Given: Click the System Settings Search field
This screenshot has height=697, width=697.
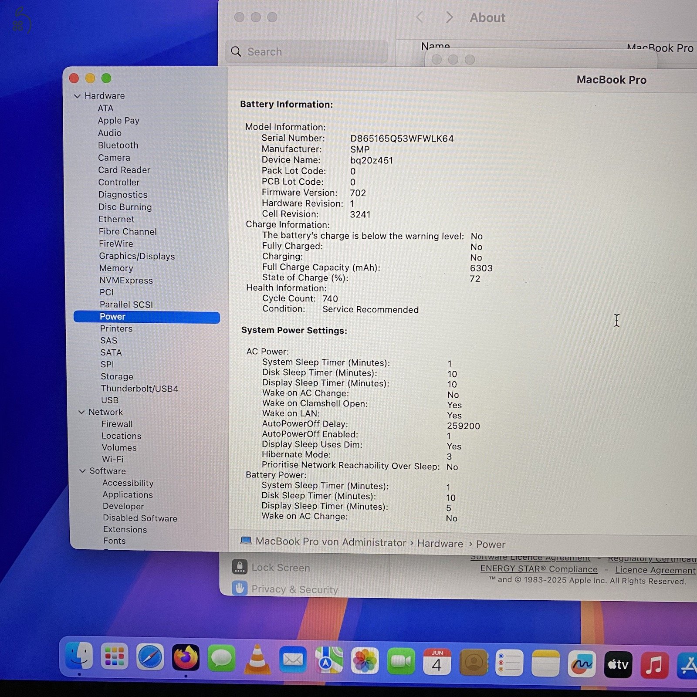Looking at the screenshot, I should 307,51.
